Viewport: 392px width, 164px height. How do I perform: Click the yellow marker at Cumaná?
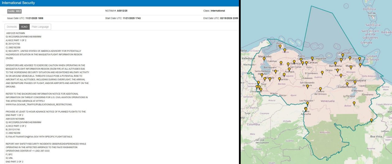pos(341,60)
